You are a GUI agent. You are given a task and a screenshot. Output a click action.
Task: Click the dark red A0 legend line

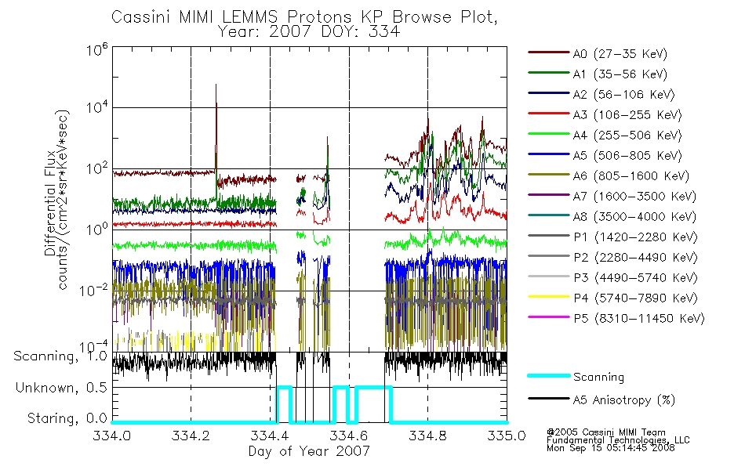(x=548, y=52)
